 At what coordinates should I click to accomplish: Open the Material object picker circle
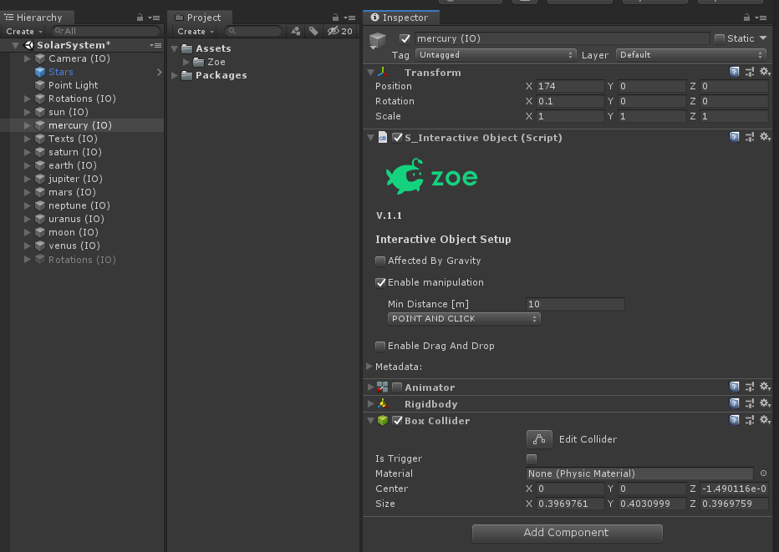pos(763,474)
